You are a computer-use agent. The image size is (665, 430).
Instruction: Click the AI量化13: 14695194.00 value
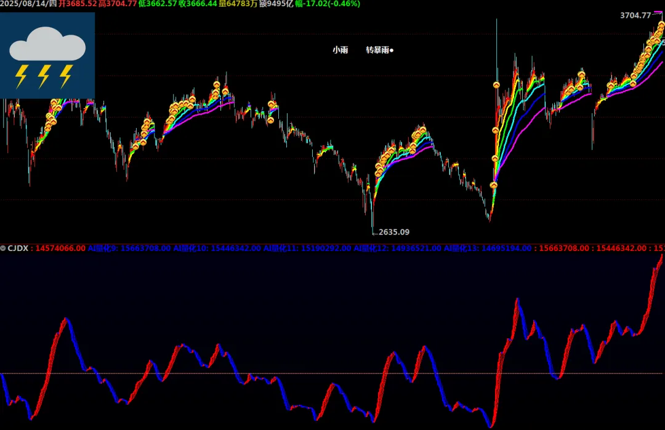488,249
